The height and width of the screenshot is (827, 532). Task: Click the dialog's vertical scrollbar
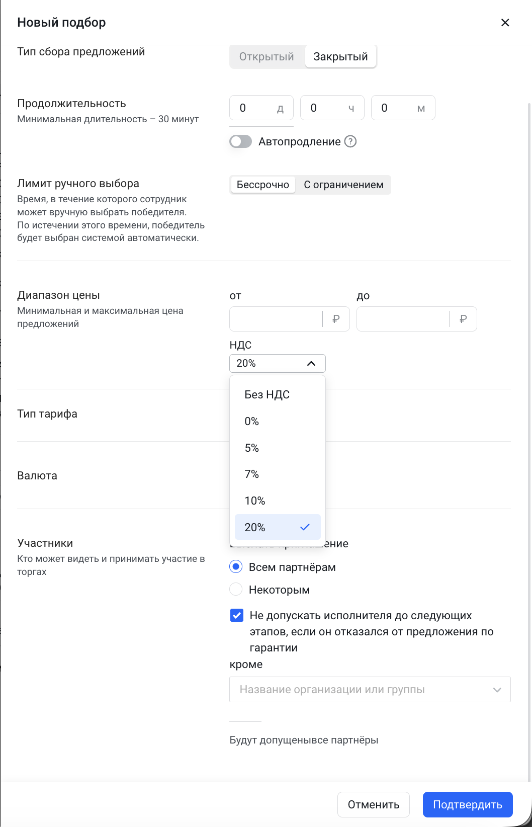(x=529, y=352)
